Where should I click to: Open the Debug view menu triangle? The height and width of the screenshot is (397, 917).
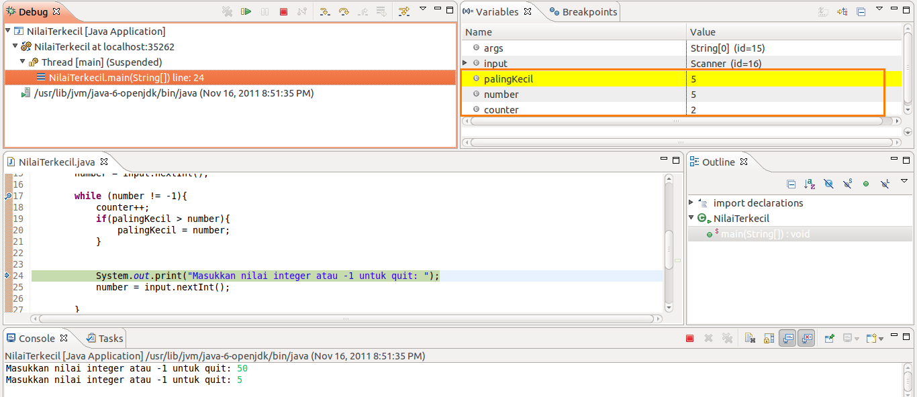pyautogui.click(x=422, y=9)
